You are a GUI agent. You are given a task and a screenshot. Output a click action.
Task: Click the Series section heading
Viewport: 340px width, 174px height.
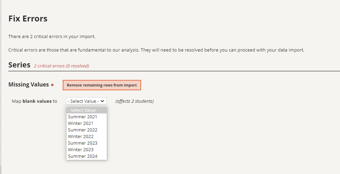point(19,65)
